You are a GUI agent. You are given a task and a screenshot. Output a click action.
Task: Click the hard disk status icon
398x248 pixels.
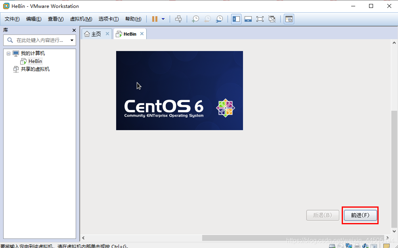coord(332,246)
